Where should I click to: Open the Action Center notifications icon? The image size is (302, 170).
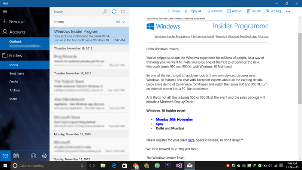[281, 166]
